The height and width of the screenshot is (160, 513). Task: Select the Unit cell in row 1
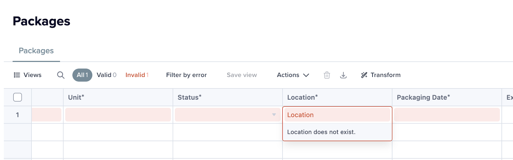118,115
